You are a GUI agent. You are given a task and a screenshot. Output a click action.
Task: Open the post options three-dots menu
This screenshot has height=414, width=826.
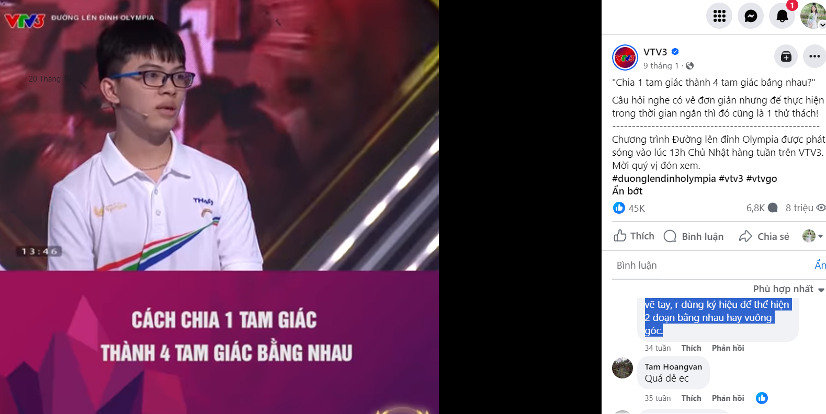pyautogui.click(x=814, y=56)
